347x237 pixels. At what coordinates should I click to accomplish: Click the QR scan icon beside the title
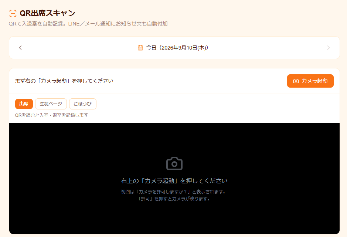pyautogui.click(x=13, y=13)
